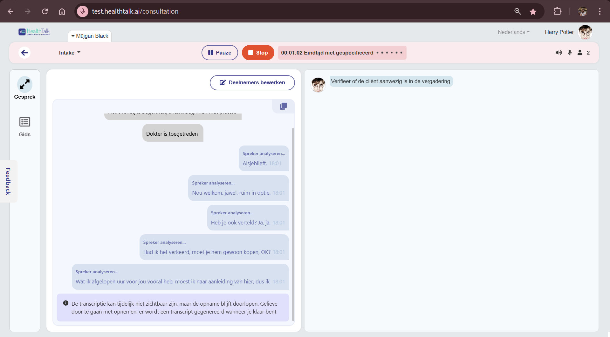
Task: Open browser extensions puzzle icon
Action: click(x=557, y=11)
